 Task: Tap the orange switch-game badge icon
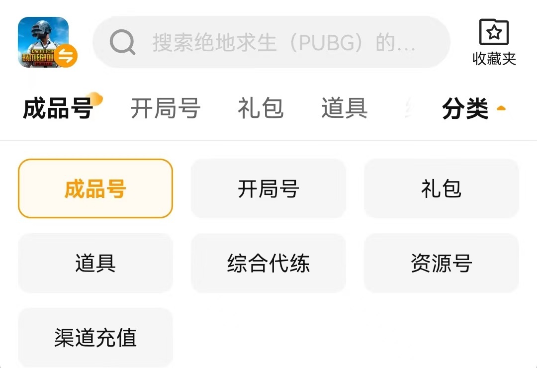66,56
